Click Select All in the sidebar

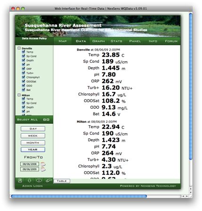pyautogui.click(x=27, y=120)
